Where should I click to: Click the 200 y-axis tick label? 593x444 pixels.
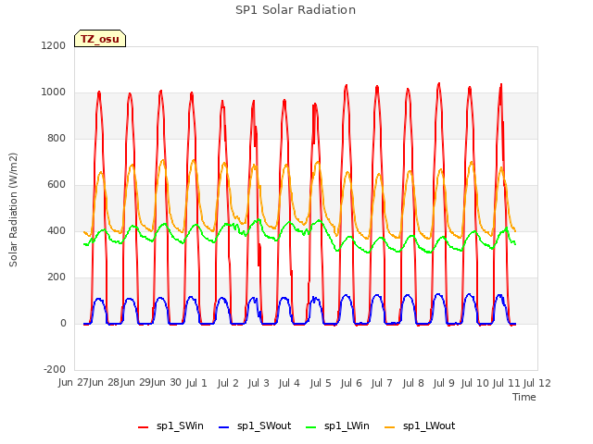[57, 277]
